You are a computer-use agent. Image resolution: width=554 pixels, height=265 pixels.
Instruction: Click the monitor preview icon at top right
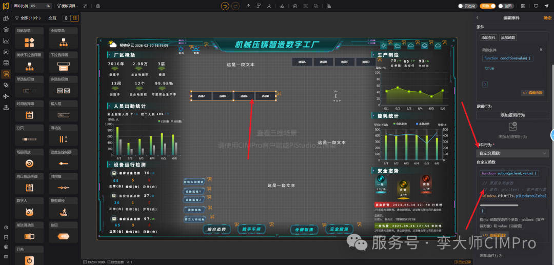[536, 6]
